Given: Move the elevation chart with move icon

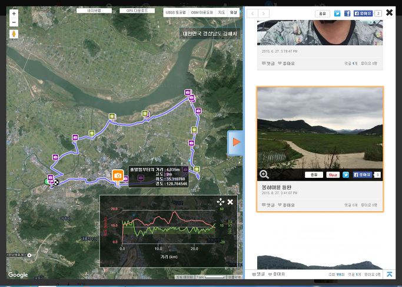Looking at the screenshot, I should pos(221,202).
